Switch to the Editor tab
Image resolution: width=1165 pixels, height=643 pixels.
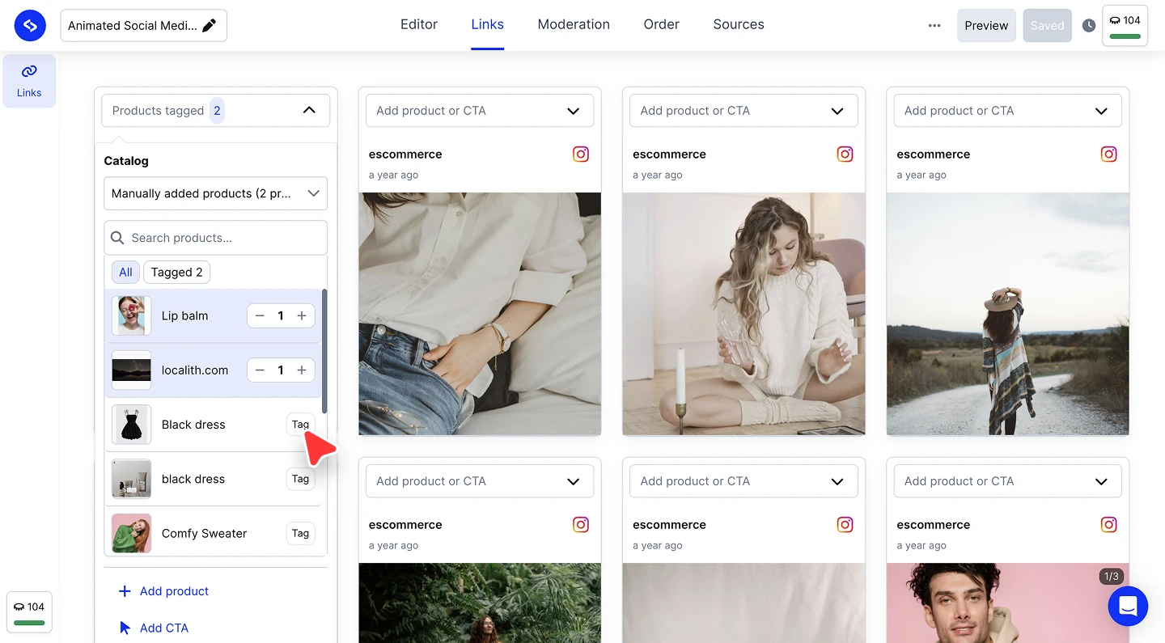419,24
